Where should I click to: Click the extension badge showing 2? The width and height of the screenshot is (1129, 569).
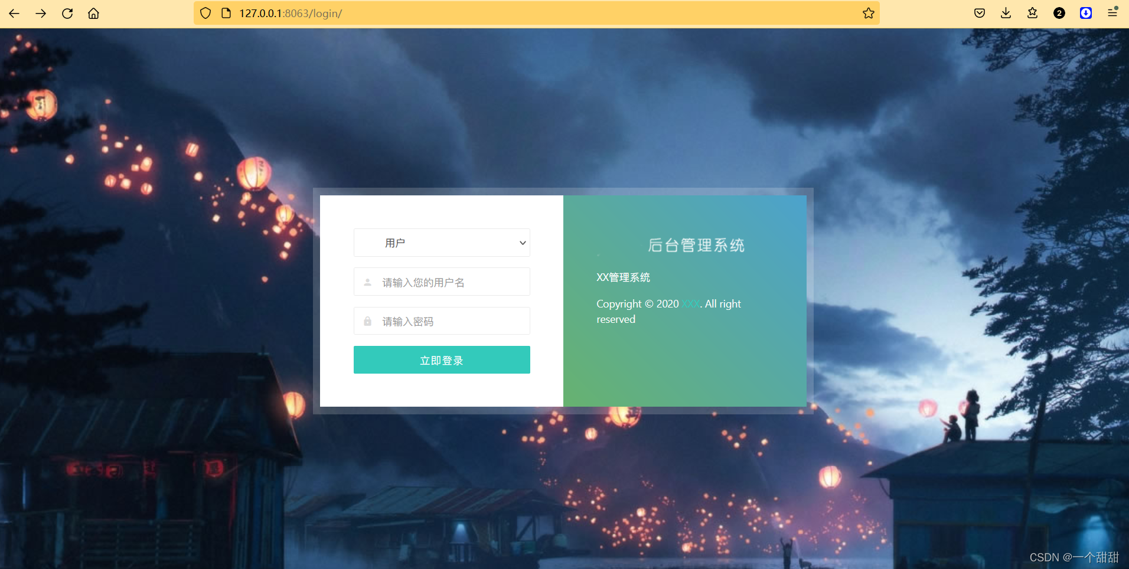[x=1059, y=13]
